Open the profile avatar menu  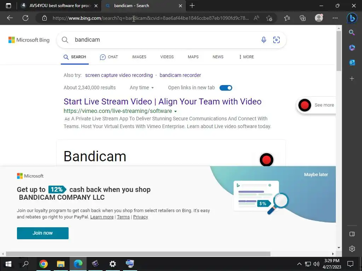pyautogui.click(x=319, y=18)
